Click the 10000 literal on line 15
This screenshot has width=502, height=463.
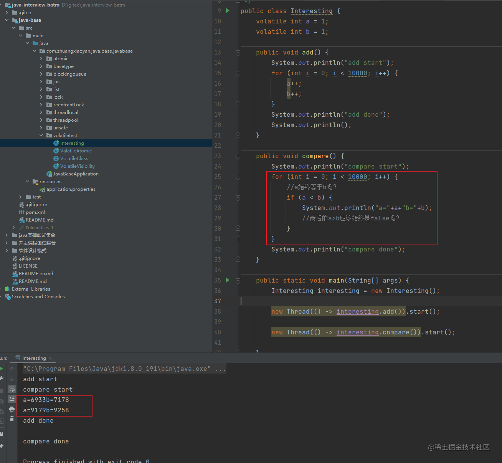pos(357,73)
